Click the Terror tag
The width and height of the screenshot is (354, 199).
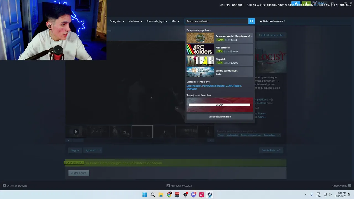click(221, 135)
